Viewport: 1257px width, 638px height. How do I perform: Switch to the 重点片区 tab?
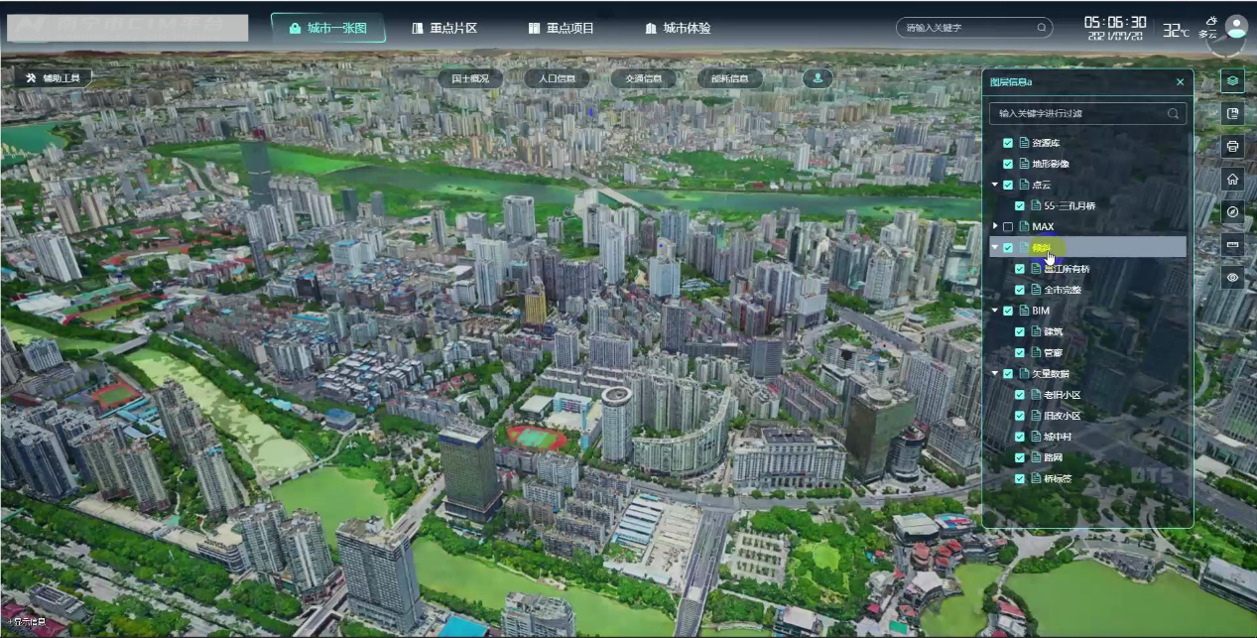point(445,28)
